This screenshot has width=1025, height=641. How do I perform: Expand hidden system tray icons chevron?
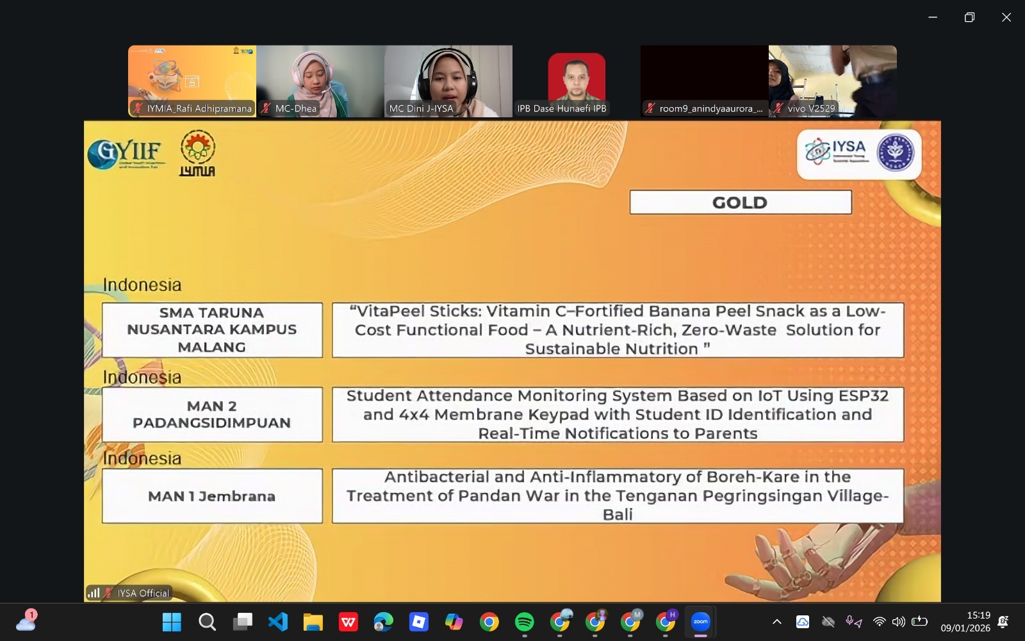776,622
